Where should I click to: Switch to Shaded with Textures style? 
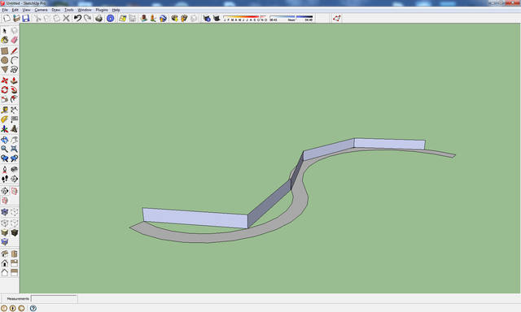click(14, 232)
